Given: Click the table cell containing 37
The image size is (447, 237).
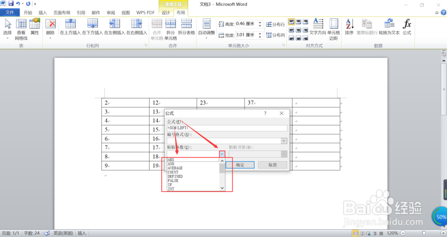Looking at the screenshot, I should tap(268, 103).
